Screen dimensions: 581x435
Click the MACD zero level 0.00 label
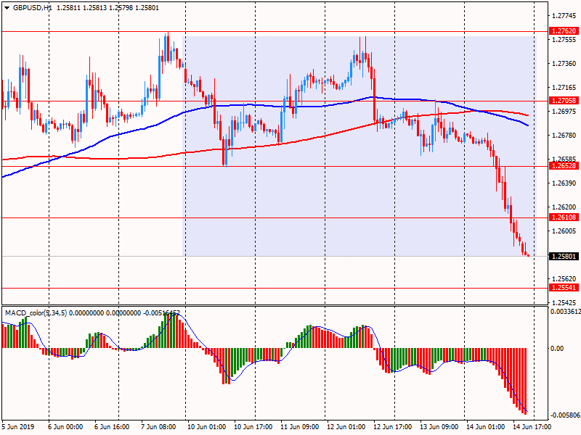pos(556,349)
